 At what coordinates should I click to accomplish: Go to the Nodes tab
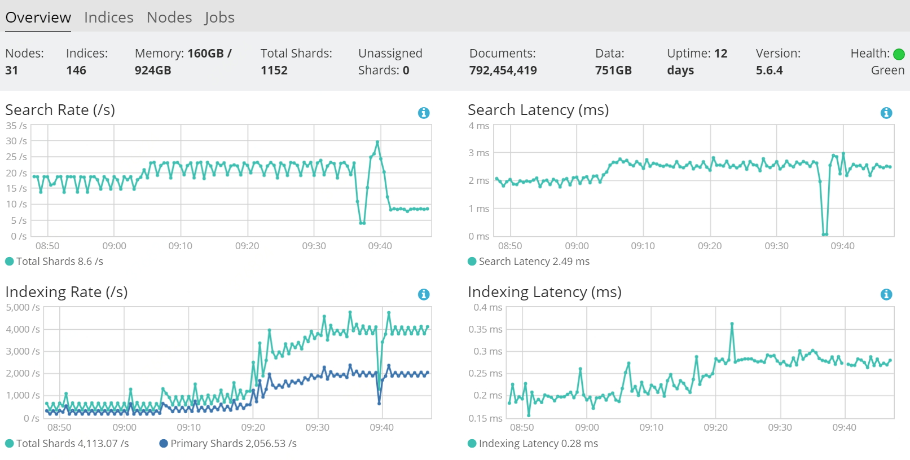(169, 17)
